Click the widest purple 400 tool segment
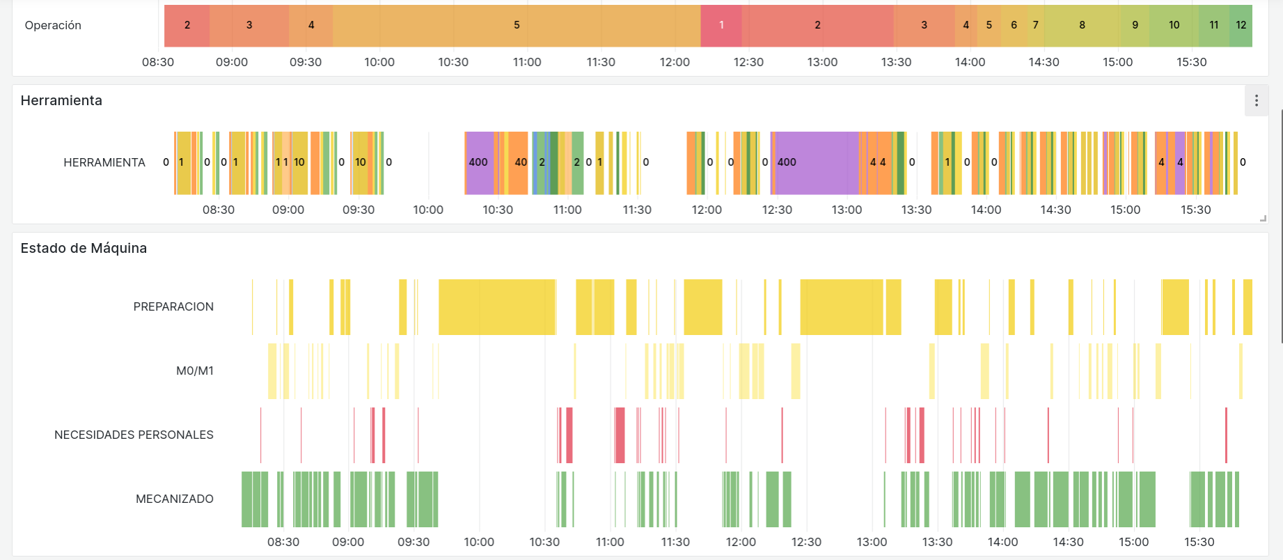The height and width of the screenshot is (560, 1283). coord(816,162)
